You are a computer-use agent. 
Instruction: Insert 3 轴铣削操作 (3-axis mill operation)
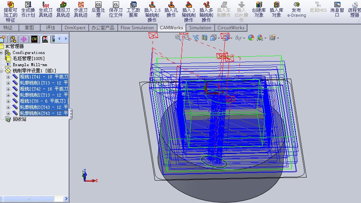pyautogui.click(x=189, y=11)
